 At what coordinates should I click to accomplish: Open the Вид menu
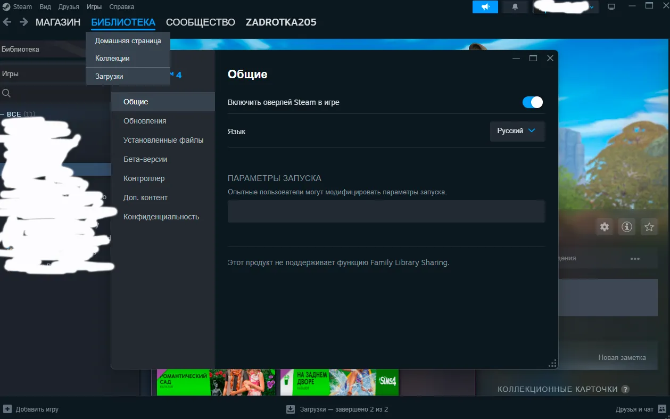(x=45, y=7)
